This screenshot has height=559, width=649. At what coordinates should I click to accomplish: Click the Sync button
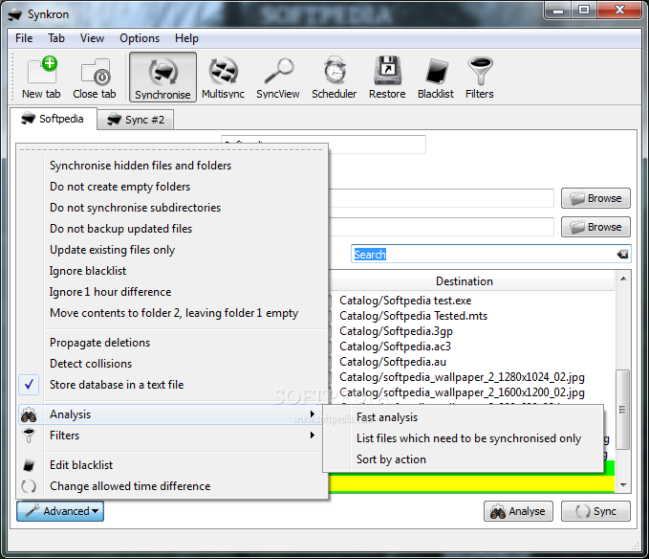tap(595, 511)
